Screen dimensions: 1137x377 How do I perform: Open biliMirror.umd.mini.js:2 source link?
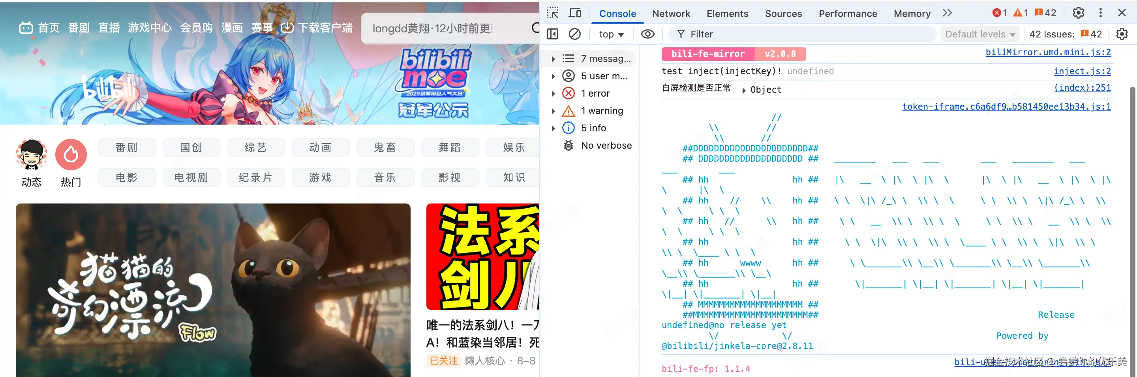pos(1048,52)
